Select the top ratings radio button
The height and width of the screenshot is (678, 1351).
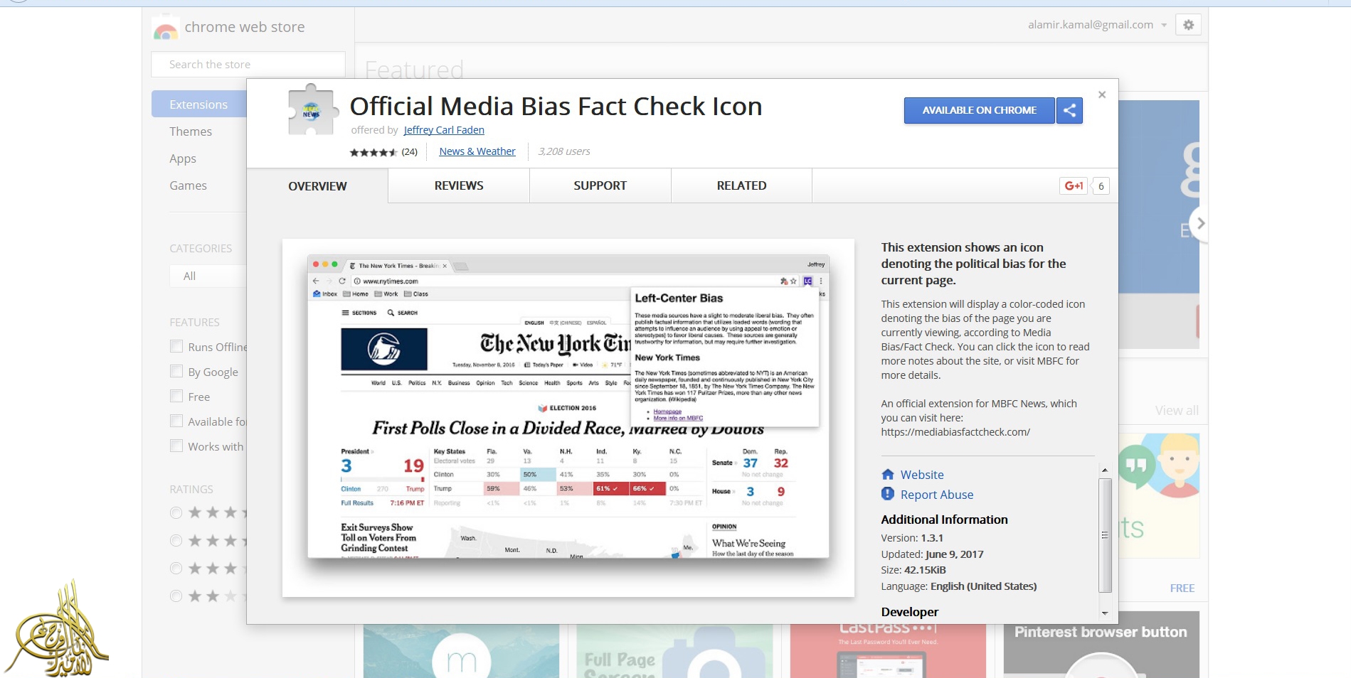tap(176, 512)
